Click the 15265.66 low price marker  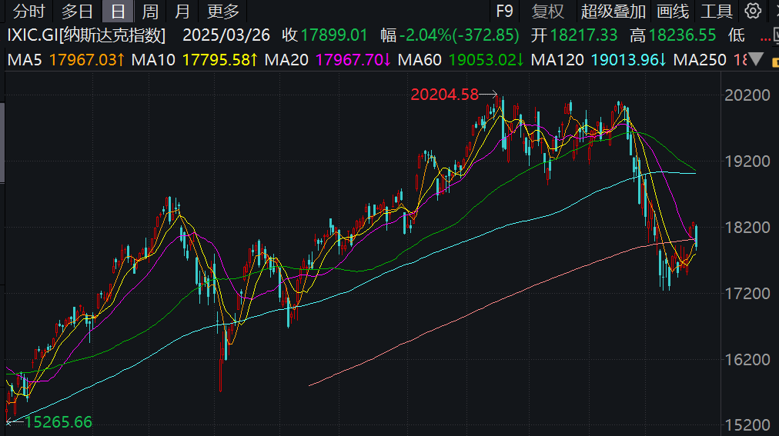[59, 422]
